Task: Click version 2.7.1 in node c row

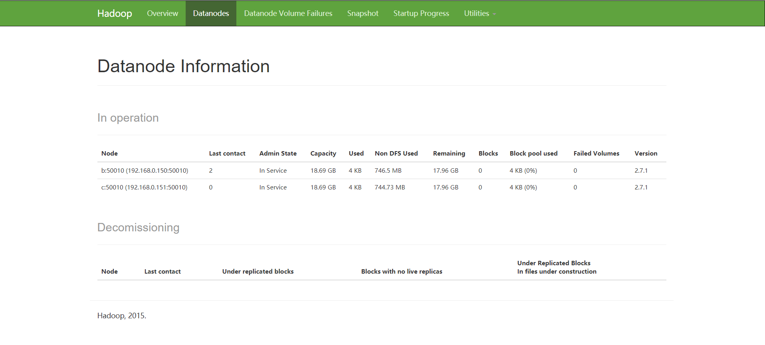Action: 641,187
